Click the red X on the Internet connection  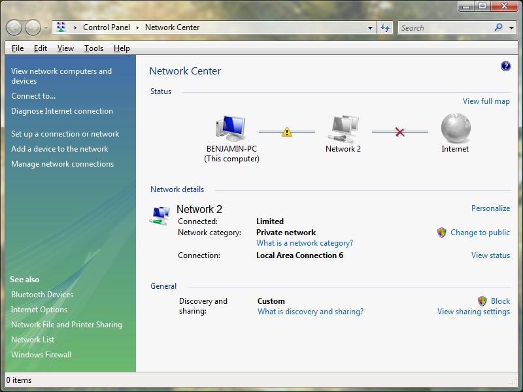pos(400,132)
